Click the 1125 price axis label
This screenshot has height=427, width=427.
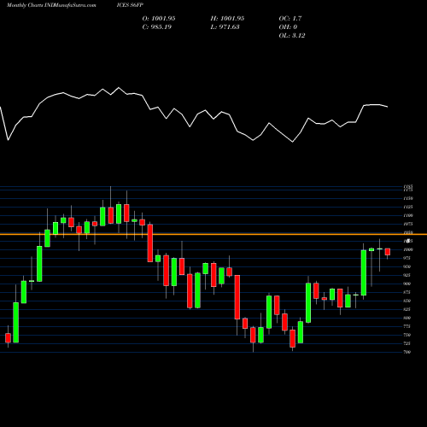pos(408,207)
